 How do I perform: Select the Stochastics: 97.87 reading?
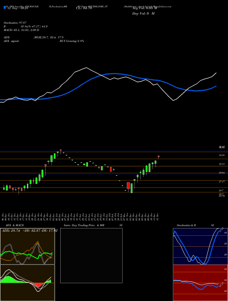15,23
